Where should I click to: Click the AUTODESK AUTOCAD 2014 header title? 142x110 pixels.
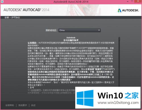(26, 10)
